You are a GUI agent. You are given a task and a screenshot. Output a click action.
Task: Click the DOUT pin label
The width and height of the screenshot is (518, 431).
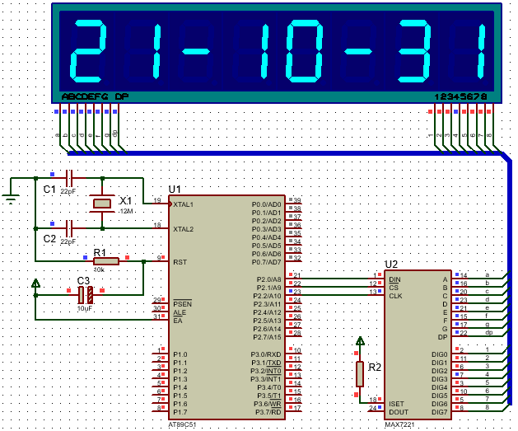(x=399, y=412)
